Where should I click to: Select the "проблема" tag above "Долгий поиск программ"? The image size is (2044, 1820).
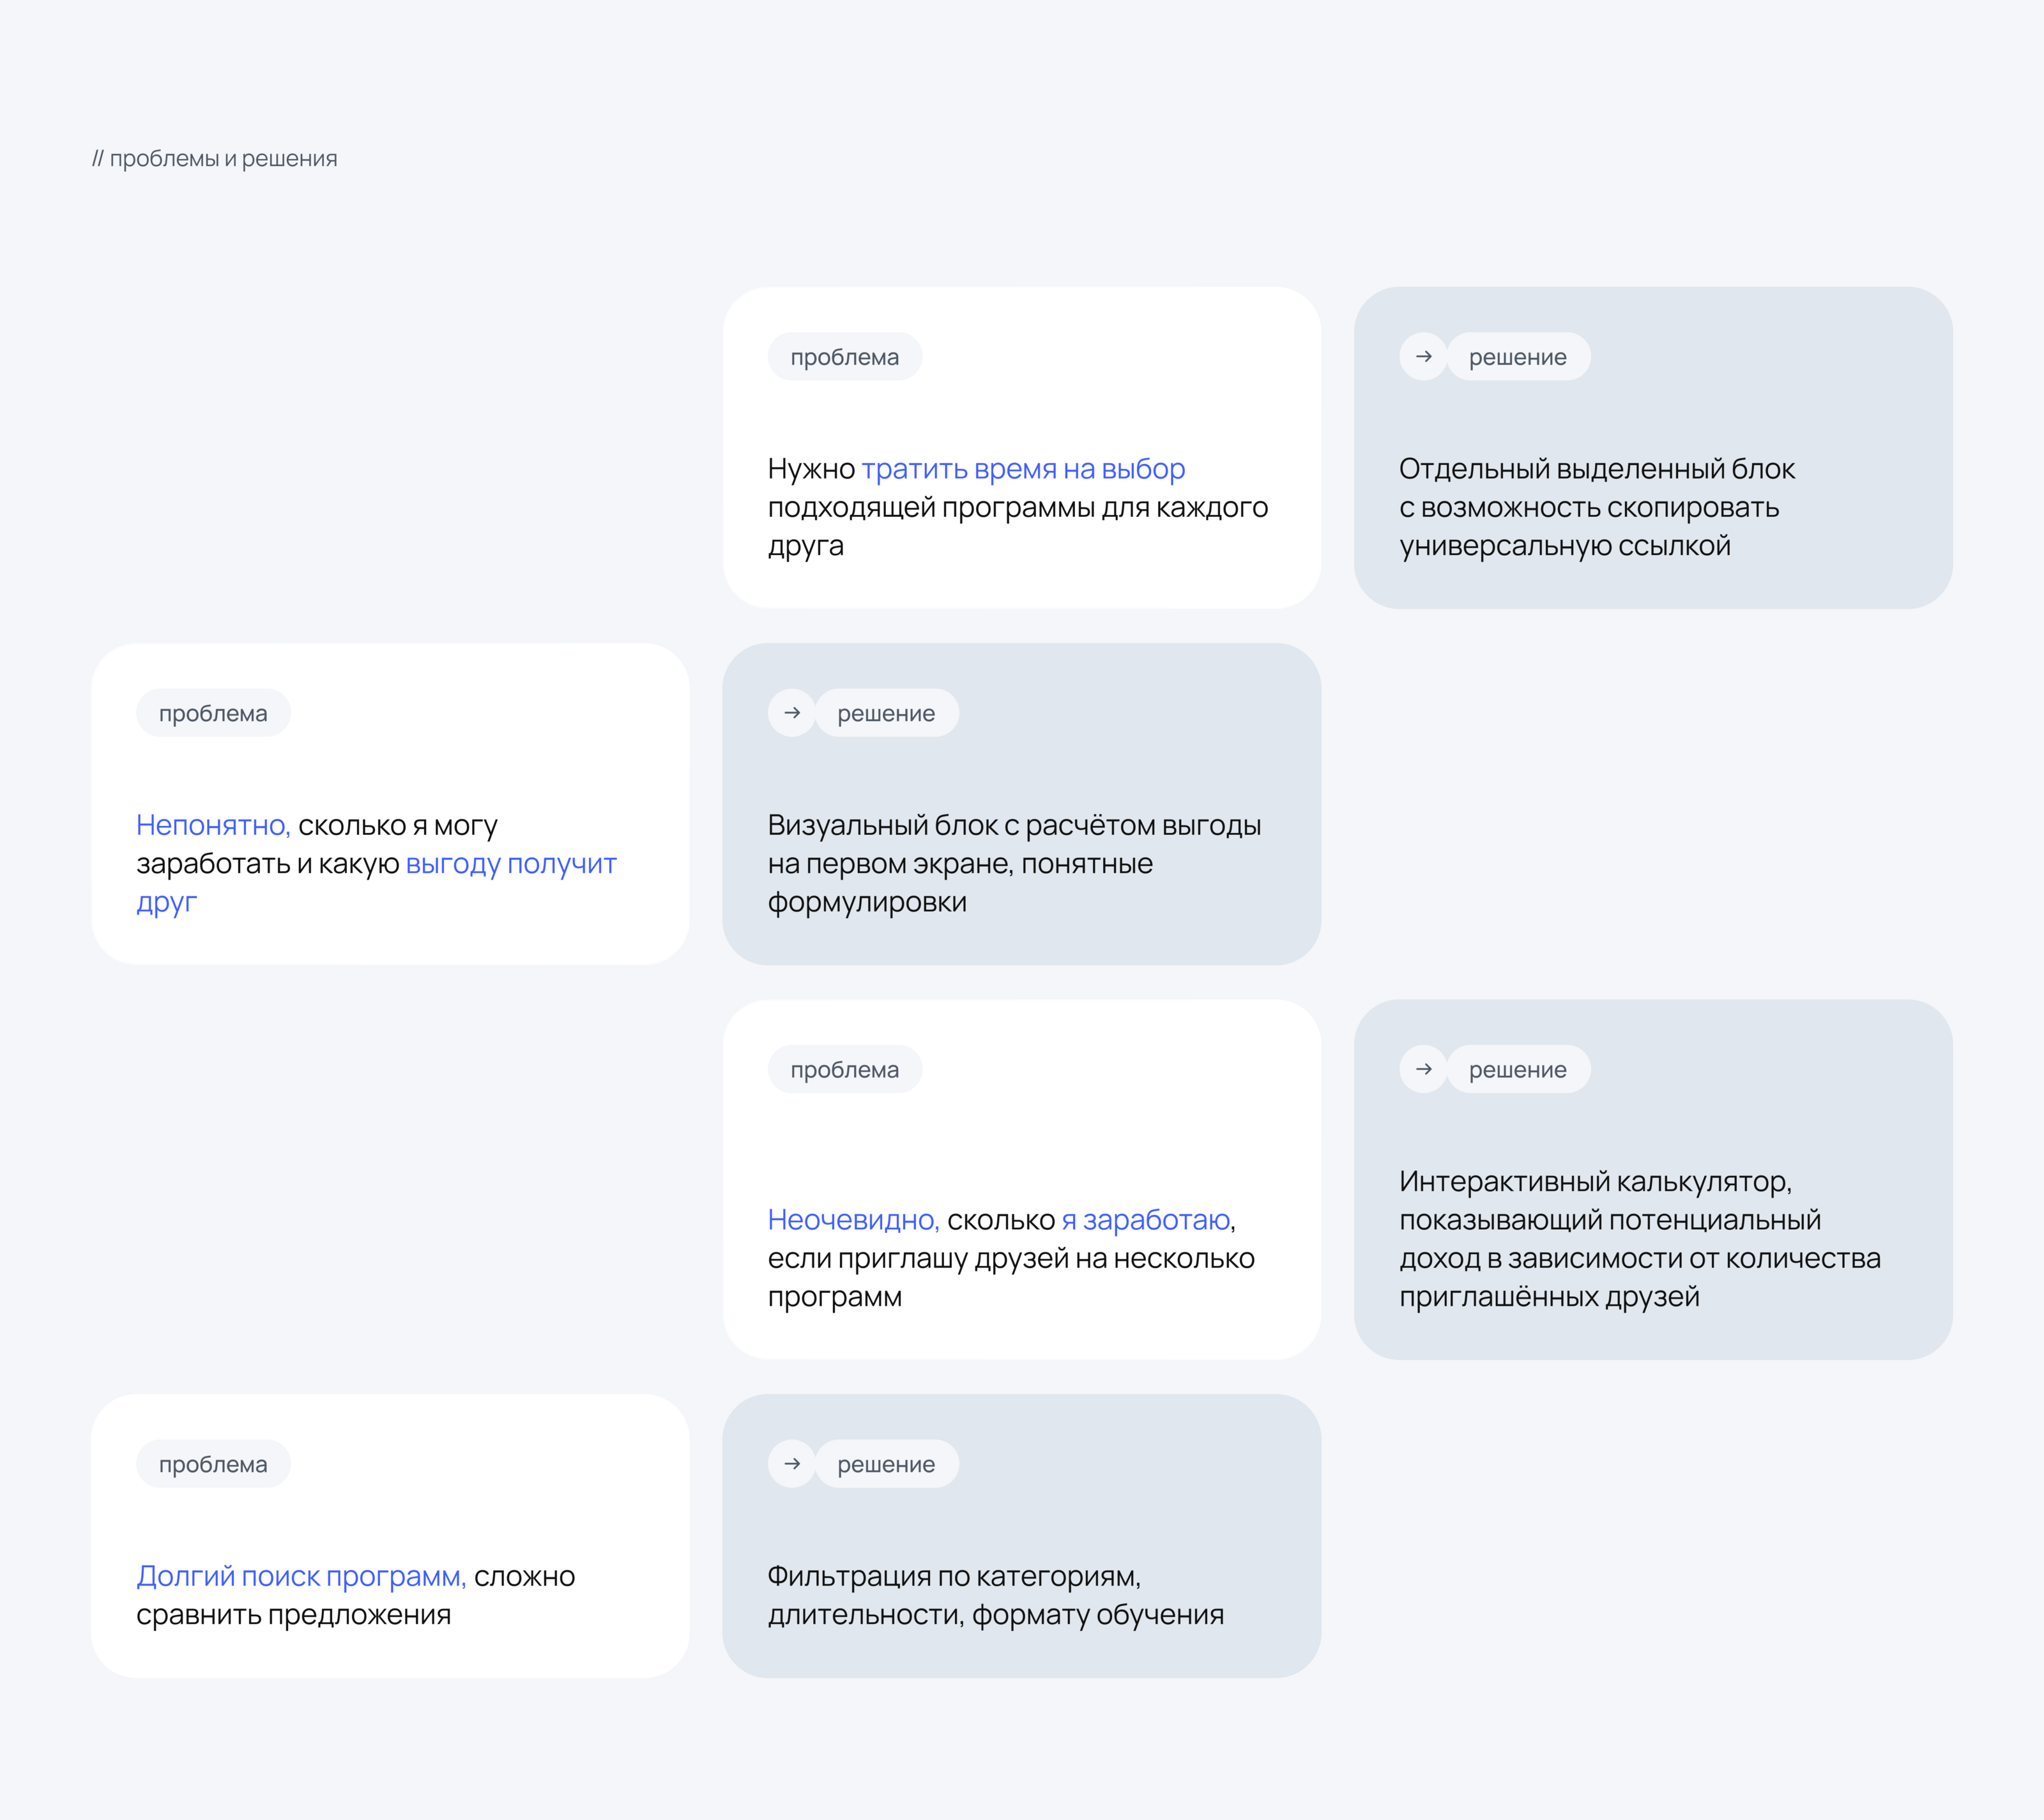(x=213, y=1464)
